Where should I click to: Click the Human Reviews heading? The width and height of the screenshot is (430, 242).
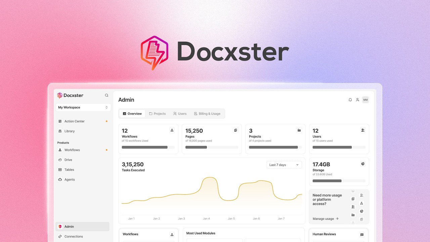coord(324,234)
